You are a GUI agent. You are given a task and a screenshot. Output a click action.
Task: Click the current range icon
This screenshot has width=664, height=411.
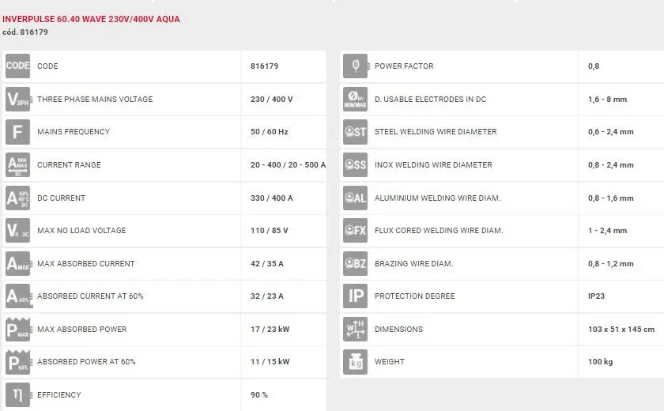click(x=17, y=165)
